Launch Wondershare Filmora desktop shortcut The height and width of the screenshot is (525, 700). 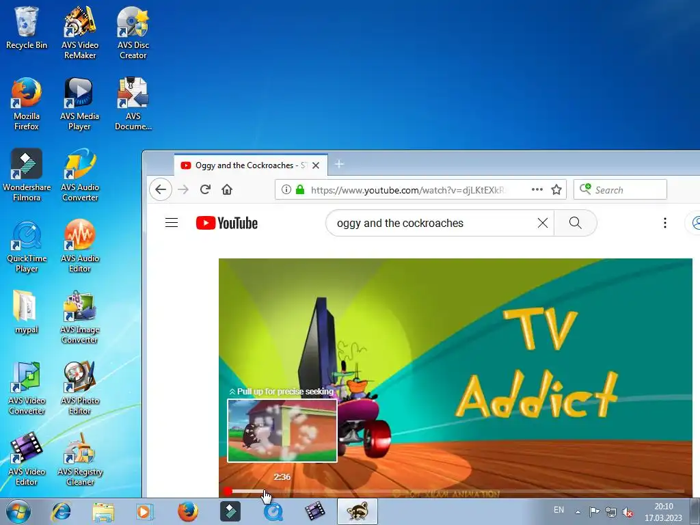coord(27,175)
